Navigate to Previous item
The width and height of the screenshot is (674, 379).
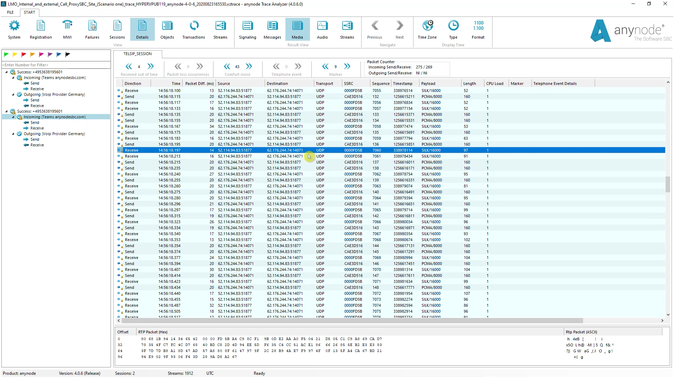[x=375, y=29]
